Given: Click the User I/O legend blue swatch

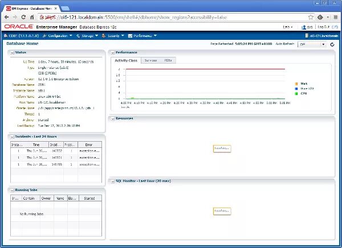Looking at the screenshot, I should pyautogui.click(x=296, y=89).
